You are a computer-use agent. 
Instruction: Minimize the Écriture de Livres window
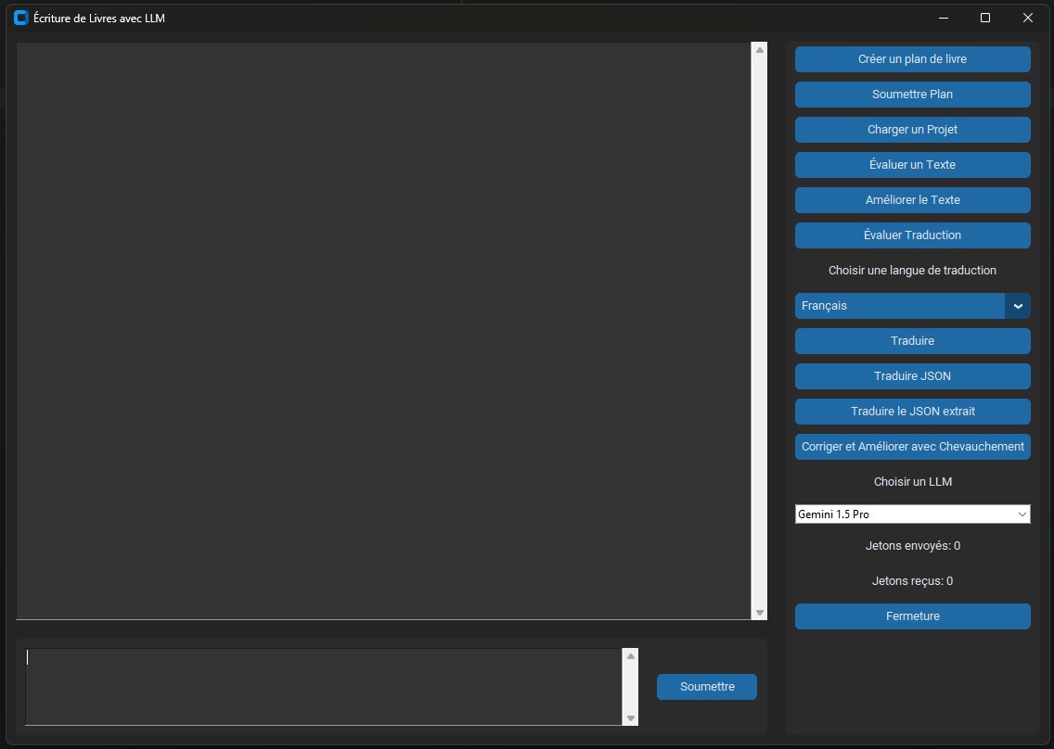944,19
